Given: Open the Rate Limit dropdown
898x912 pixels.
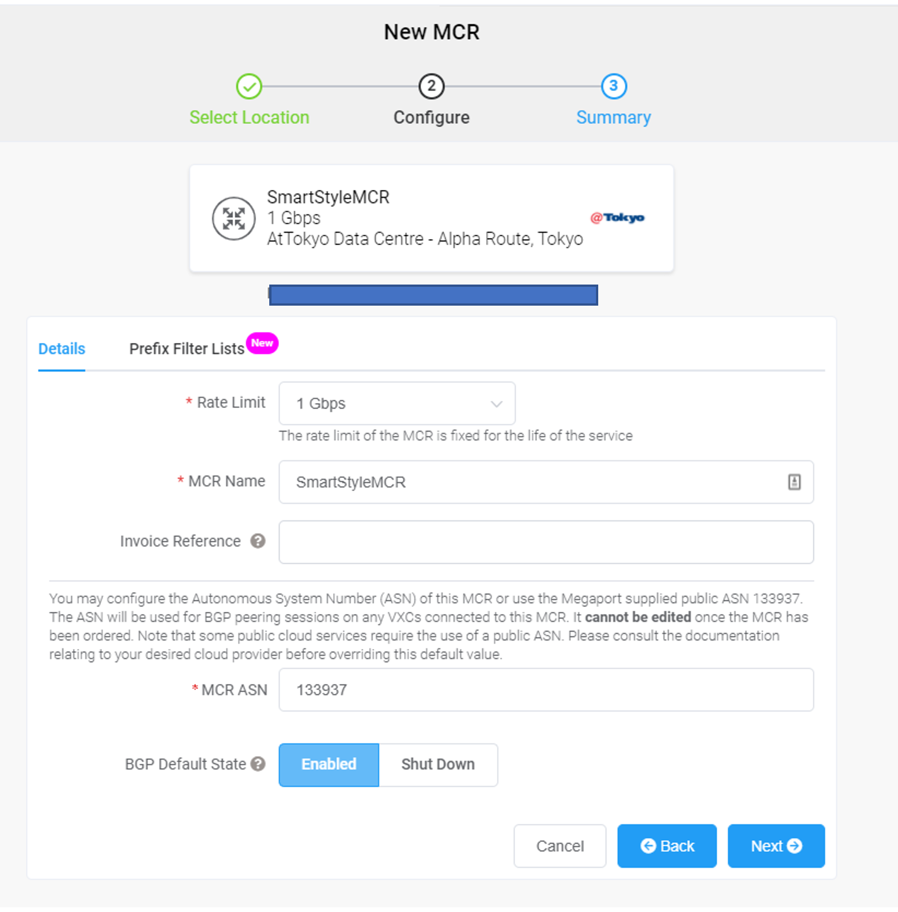Looking at the screenshot, I should 397,403.
